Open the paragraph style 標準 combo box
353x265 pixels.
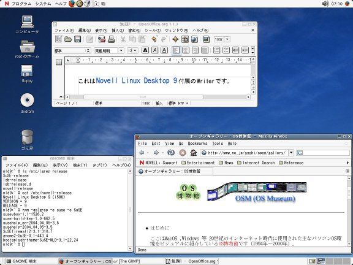(72, 51)
